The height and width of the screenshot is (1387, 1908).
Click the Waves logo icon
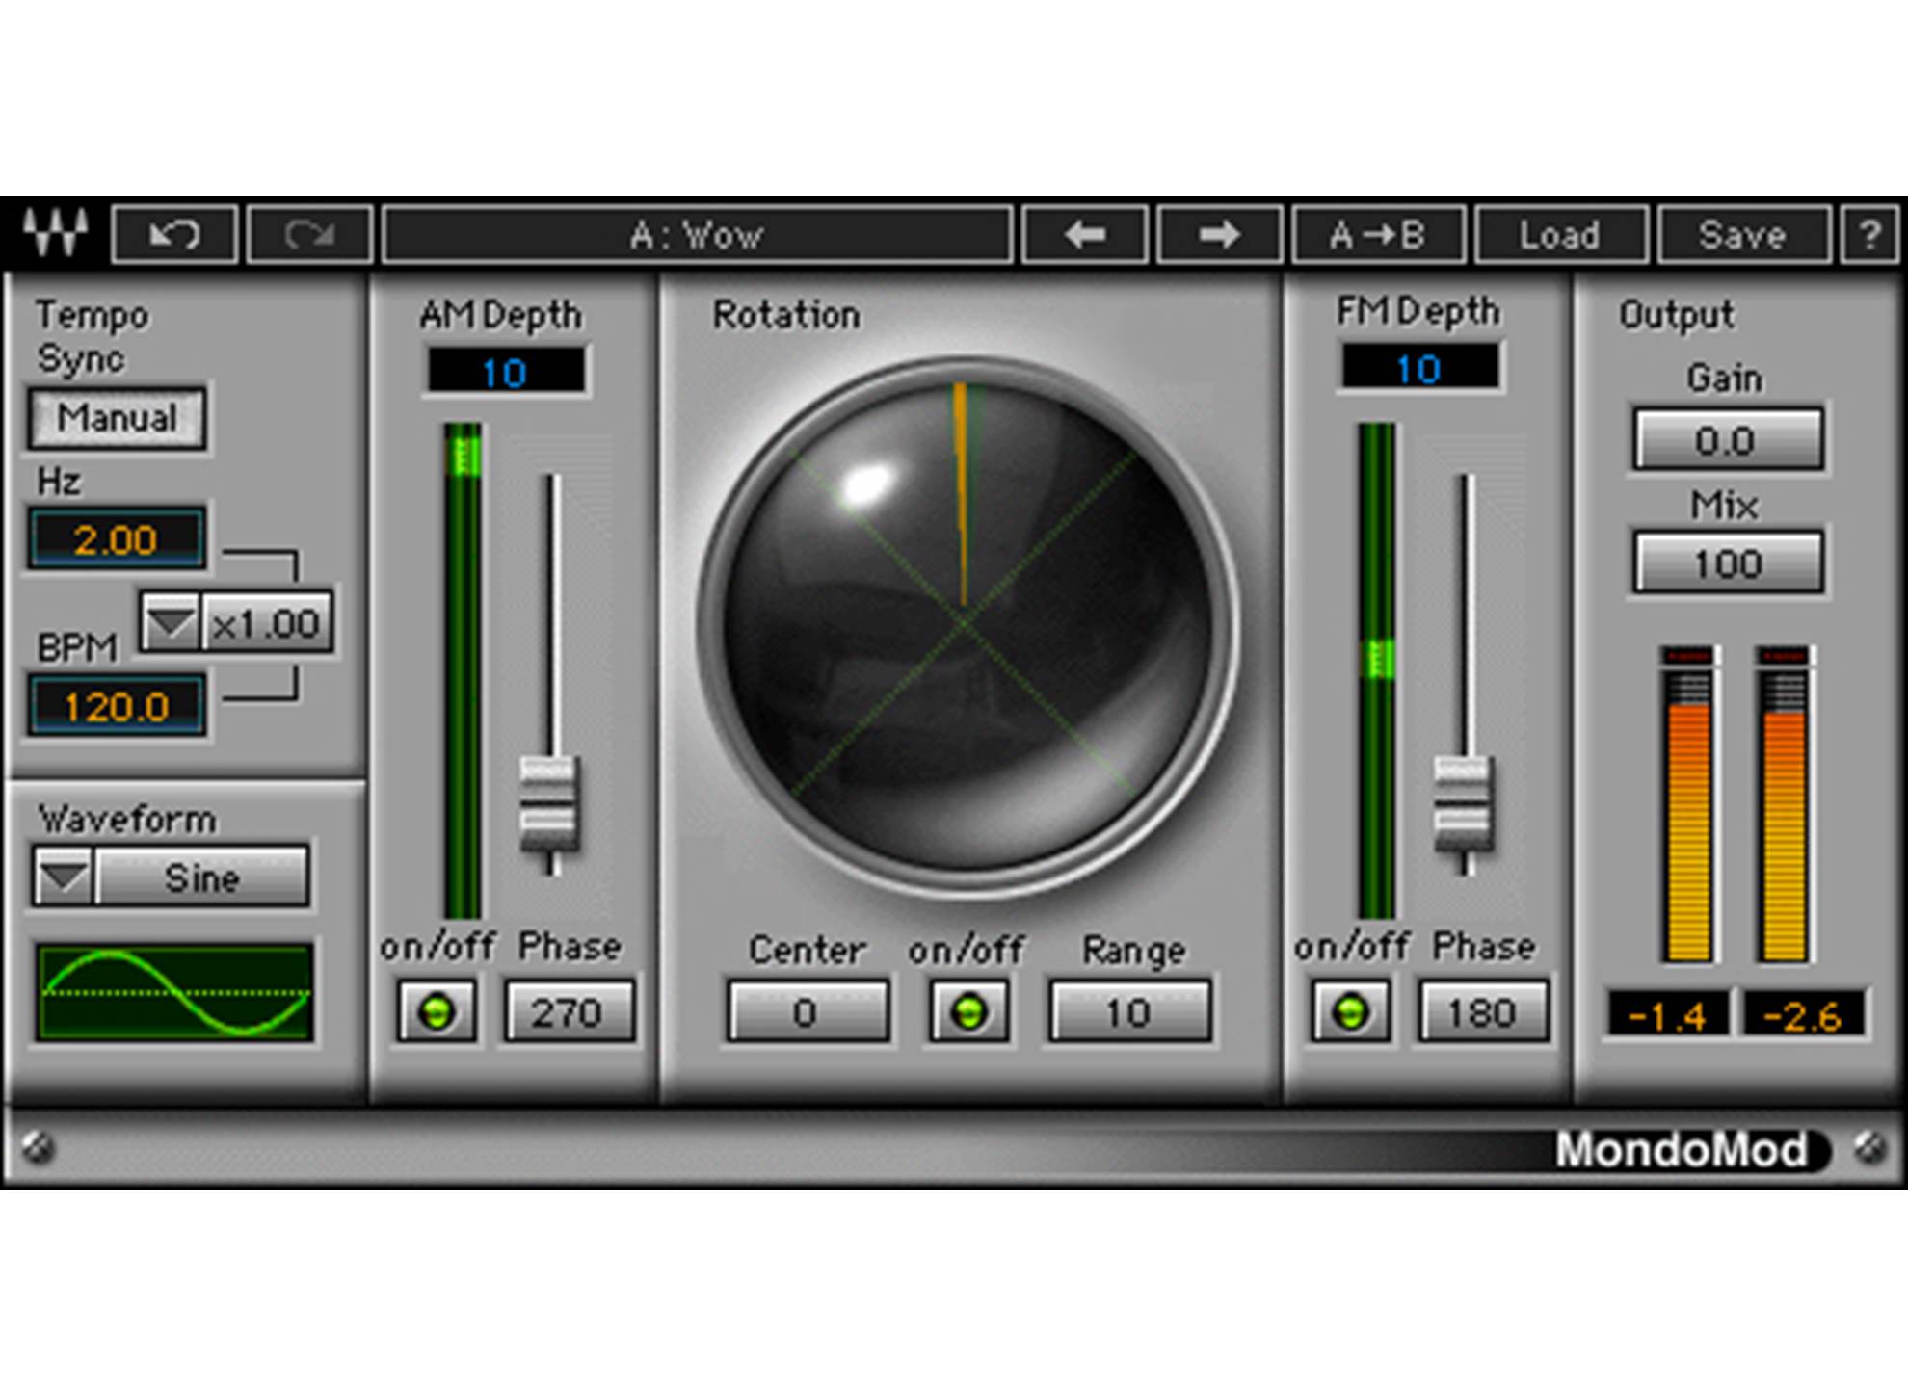(x=56, y=233)
